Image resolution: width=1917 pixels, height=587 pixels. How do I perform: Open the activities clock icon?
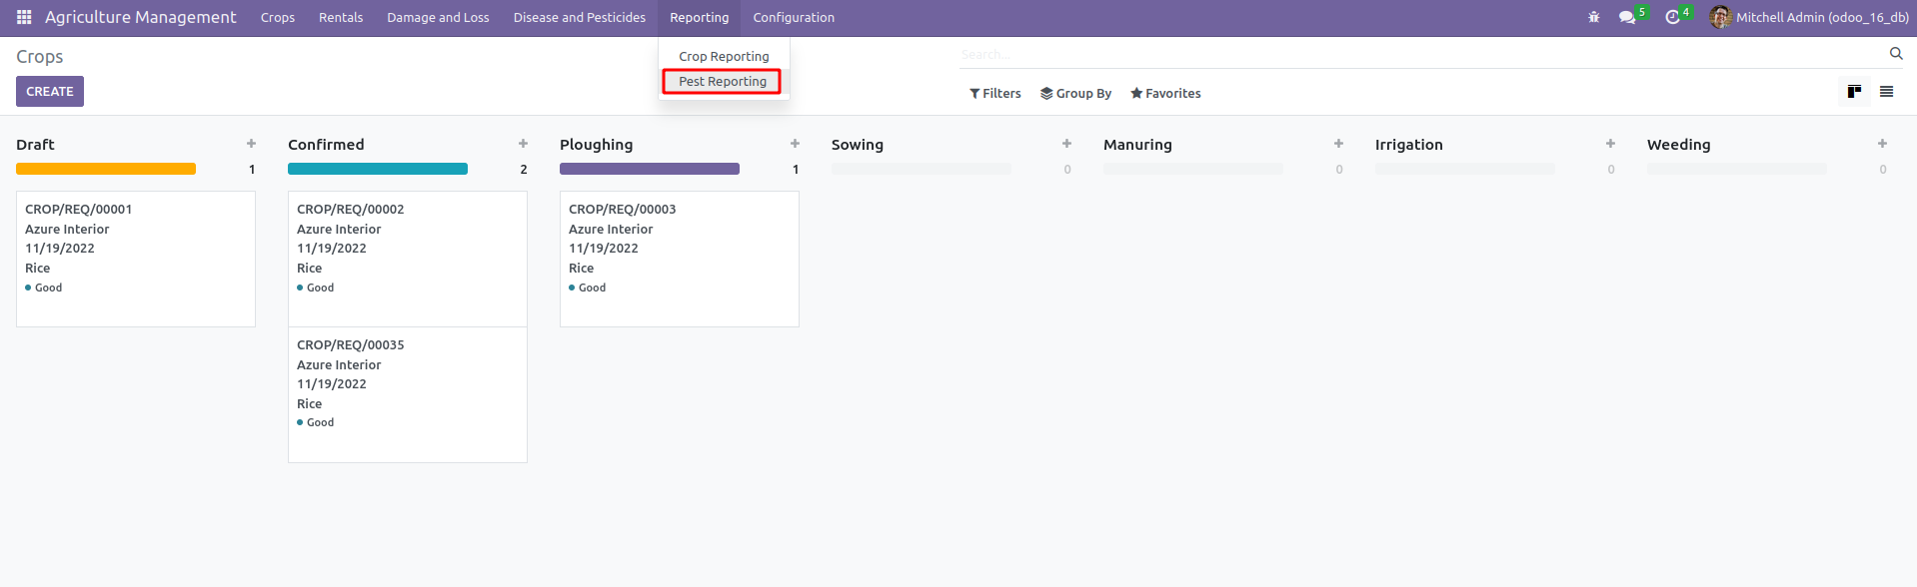pos(1672,17)
